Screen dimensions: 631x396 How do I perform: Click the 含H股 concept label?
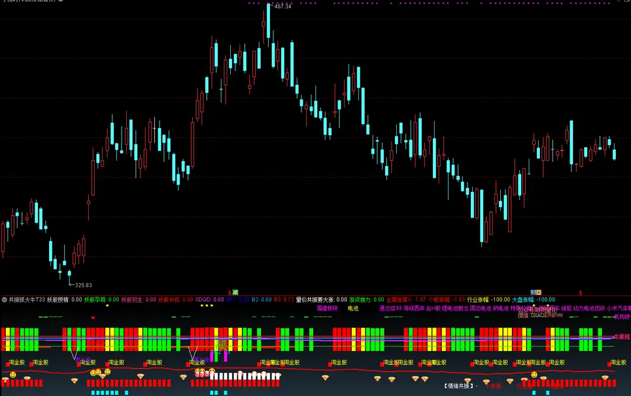click(434, 308)
